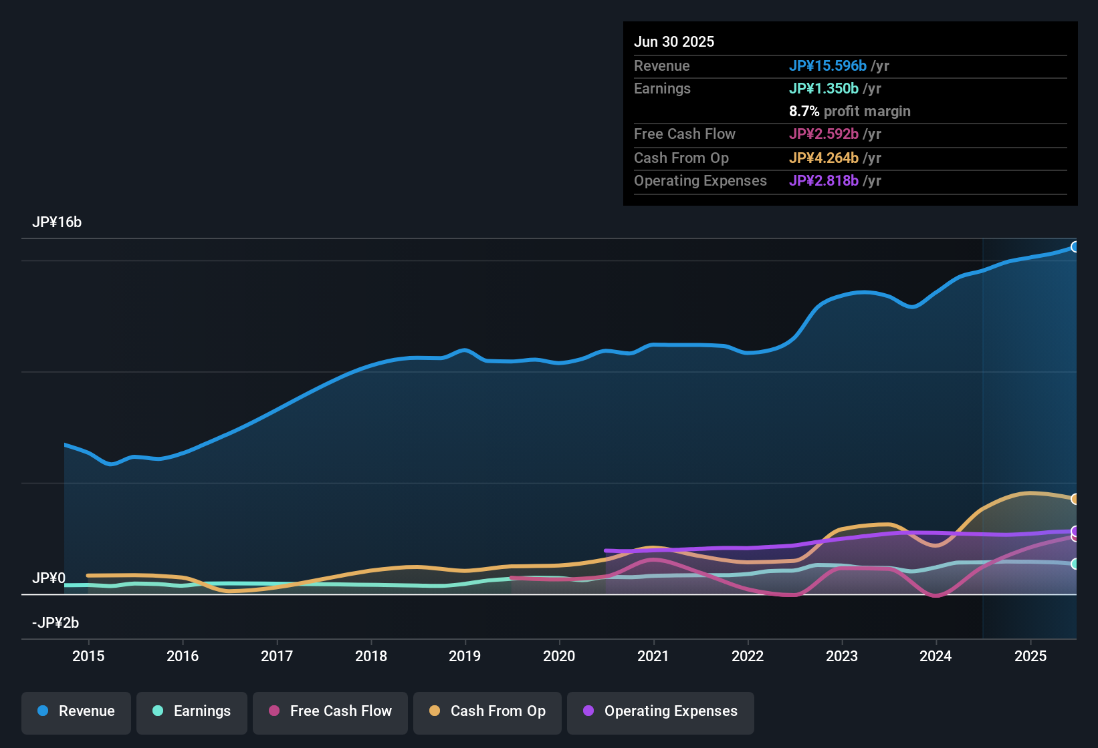
Task: Click the JP¥2.592b Free Cash Flow value
Action: coord(824,134)
